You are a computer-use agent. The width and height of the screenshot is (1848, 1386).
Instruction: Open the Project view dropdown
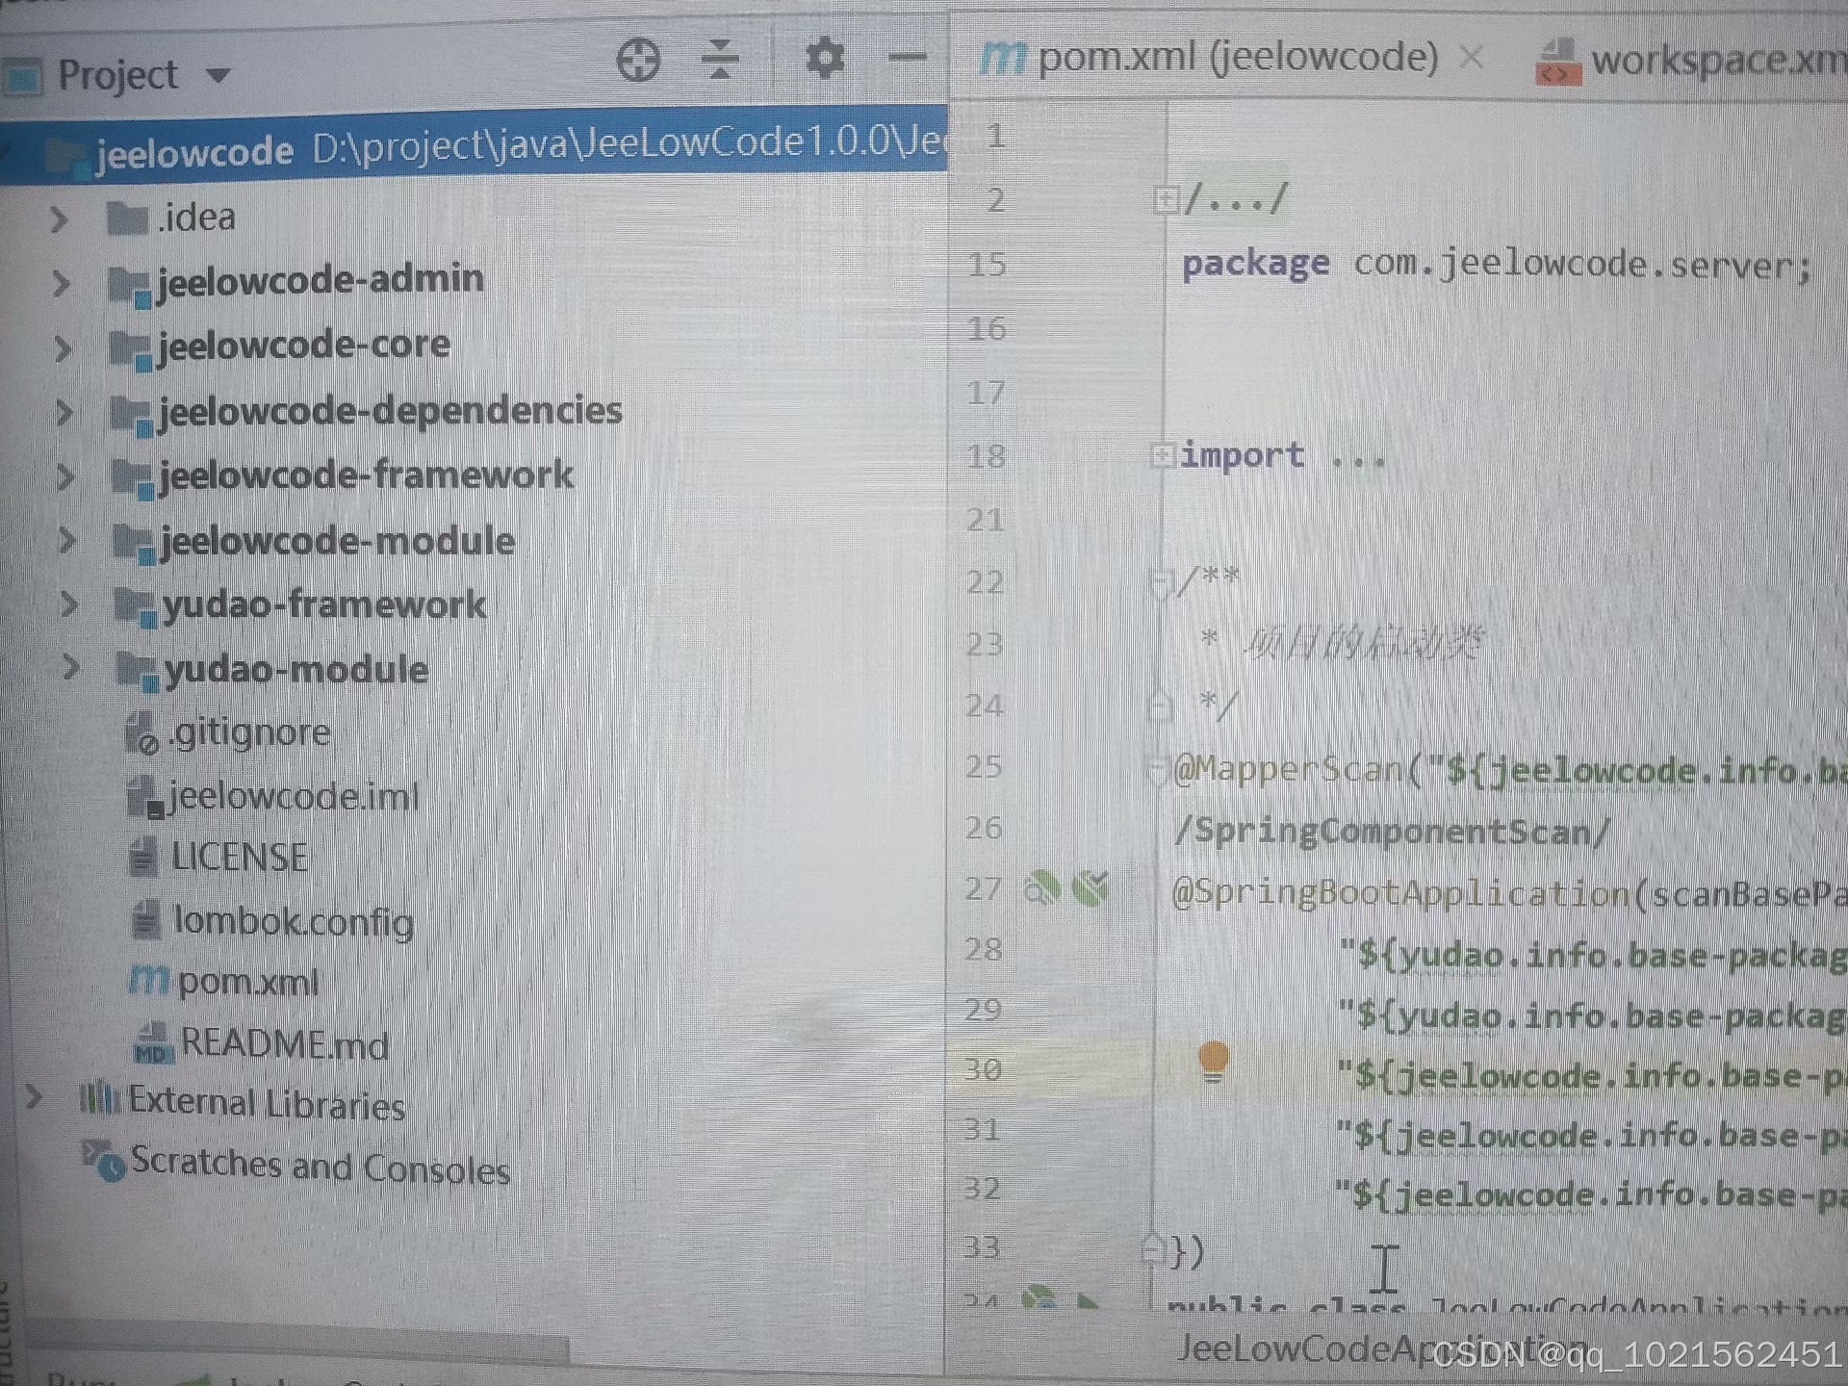click(x=219, y=75)
